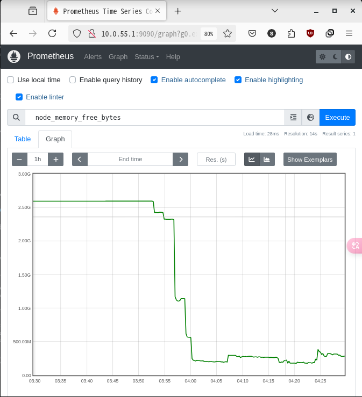The width and height of the screenshot is (362, 397).
Task: Open the Alerts menu item
Action: [x=93, y=57]
